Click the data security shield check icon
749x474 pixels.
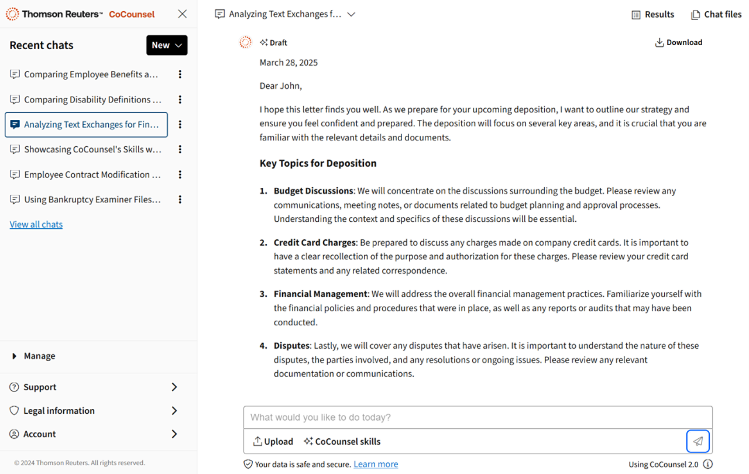click(248, 464)
